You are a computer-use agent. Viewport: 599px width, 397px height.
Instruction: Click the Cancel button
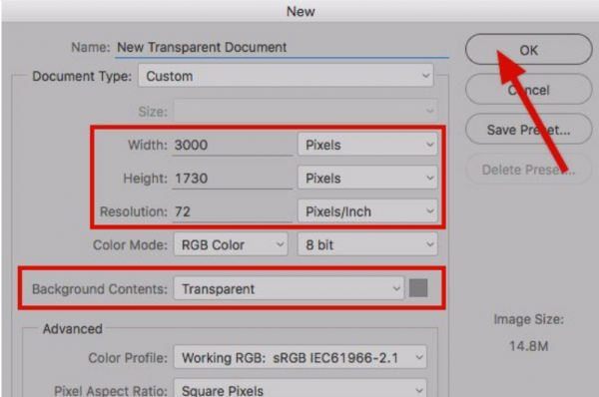[529, 90]
